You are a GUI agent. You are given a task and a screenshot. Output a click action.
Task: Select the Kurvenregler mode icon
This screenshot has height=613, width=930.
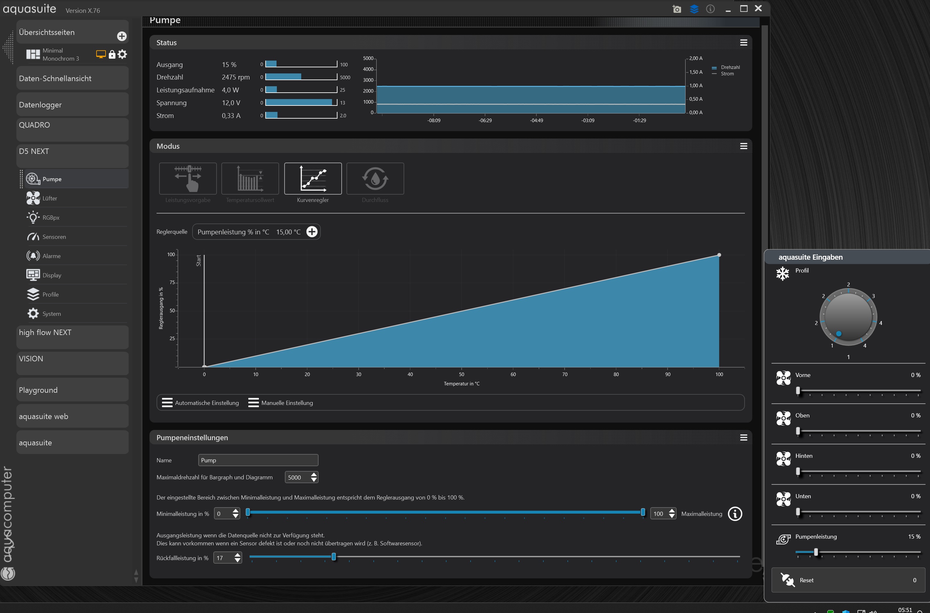pyautogui.click(x=312, y=179)
